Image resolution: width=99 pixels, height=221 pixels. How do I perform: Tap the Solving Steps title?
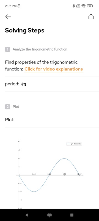point(25,30)
